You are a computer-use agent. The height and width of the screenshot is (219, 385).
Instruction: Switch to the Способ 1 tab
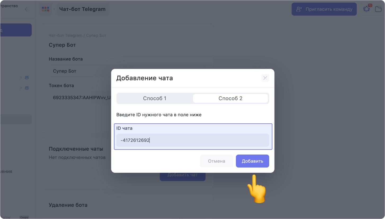pyautogui.click(x=155, y=98)
